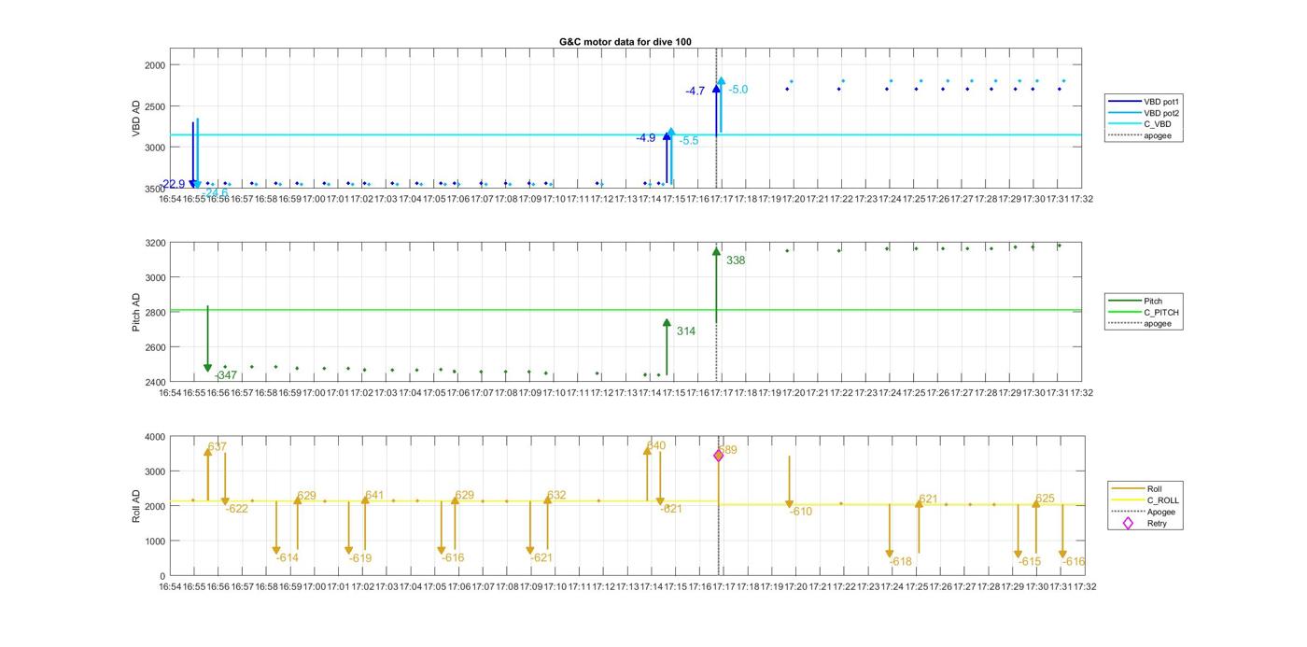Click the '-22.9' VBD data label
Screen dimensions: 1307x647
point(173,185)
